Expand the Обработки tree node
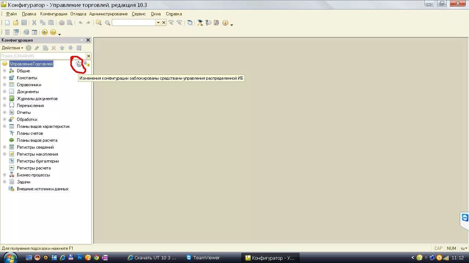The height and width of the screenshot is (263, 469). (5, 119)
